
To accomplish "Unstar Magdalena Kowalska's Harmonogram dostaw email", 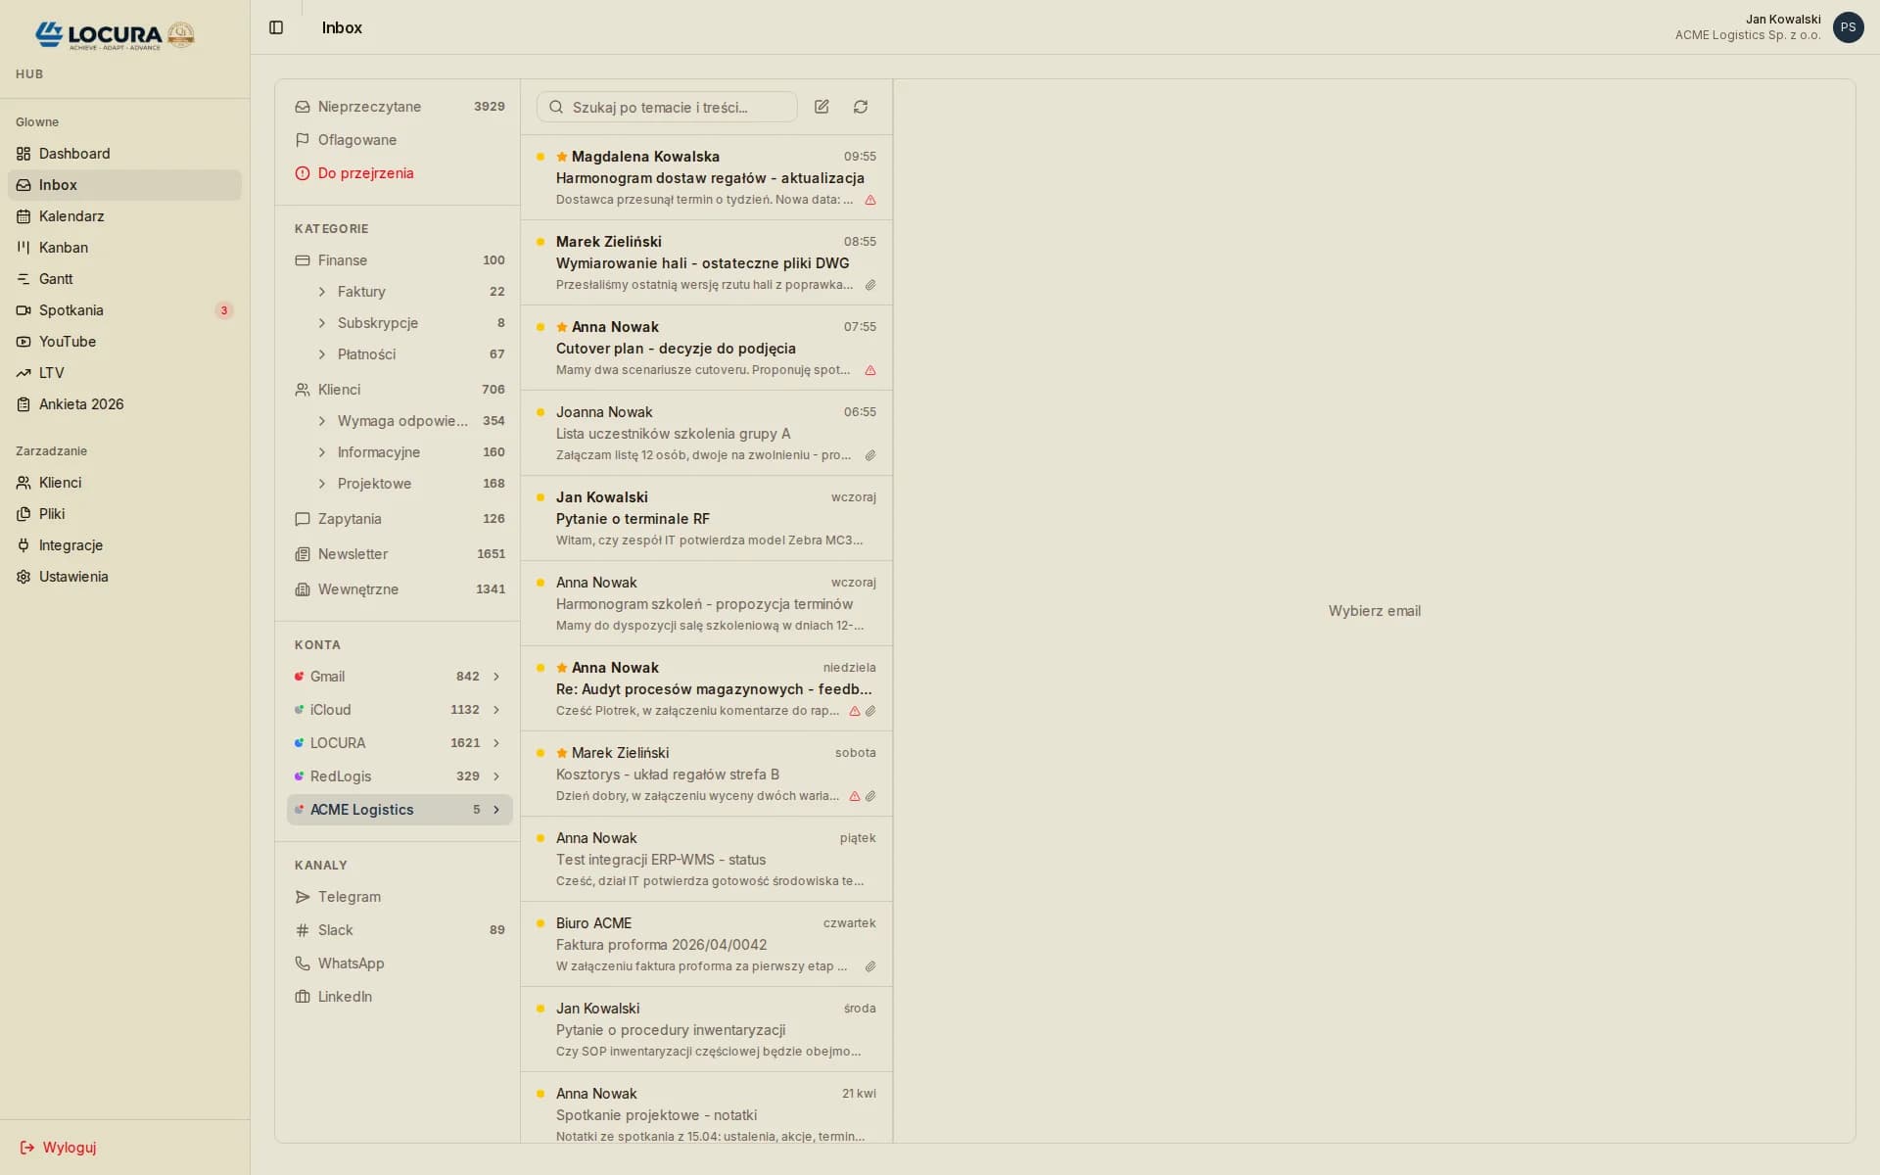I will (561, 157).
